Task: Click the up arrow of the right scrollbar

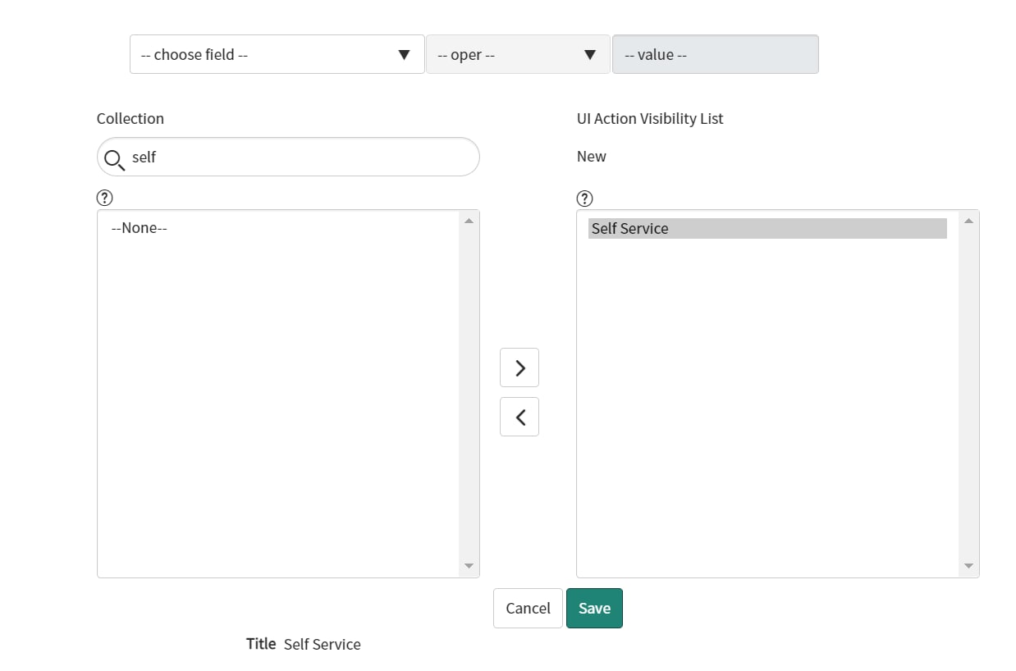Action: pyautogui.click(x=968, y=219)
